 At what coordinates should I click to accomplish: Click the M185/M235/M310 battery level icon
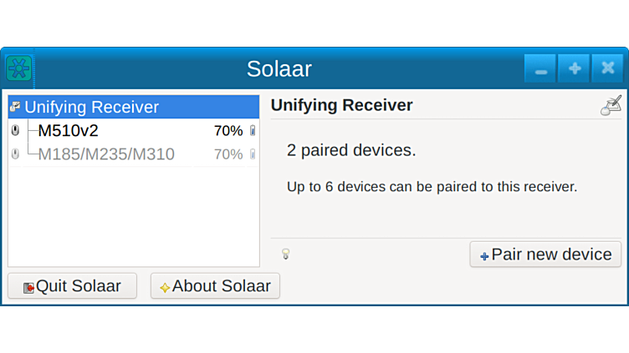coord(253,154)
